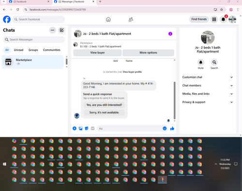Send a thumbs-up like
This screenshot has width=242, height=191.
coord(172,128)
